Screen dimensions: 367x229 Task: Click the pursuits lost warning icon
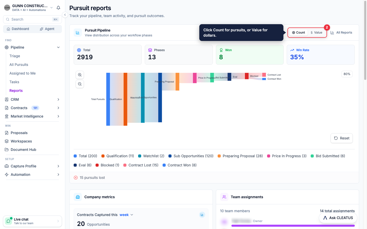(x=76, y=178)
